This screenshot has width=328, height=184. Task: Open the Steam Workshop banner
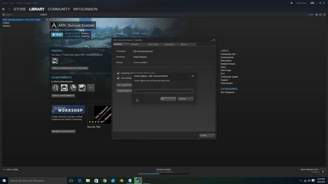(68, 109)
